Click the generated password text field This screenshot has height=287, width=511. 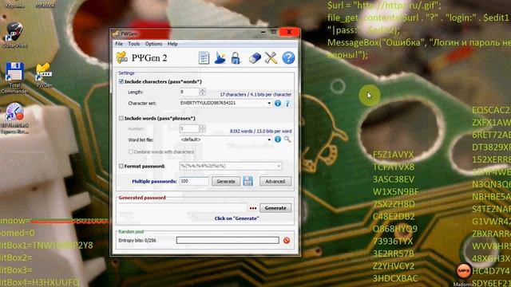pyautogui.click(x=183, y=208)
